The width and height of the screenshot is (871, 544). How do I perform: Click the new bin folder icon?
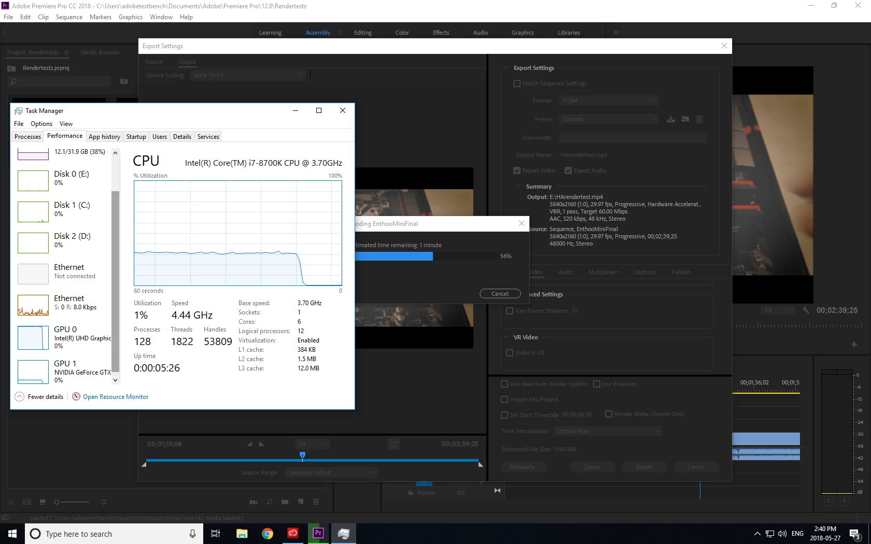[x=285, y=502]
